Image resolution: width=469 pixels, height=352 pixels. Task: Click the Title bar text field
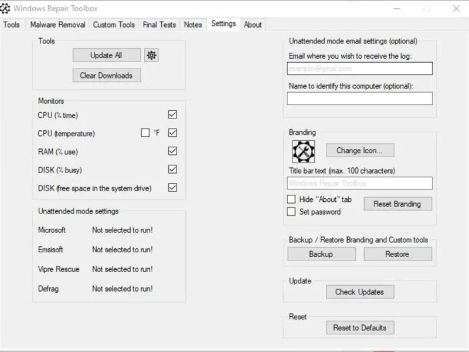pyautogui.click(x=359, y=183)
